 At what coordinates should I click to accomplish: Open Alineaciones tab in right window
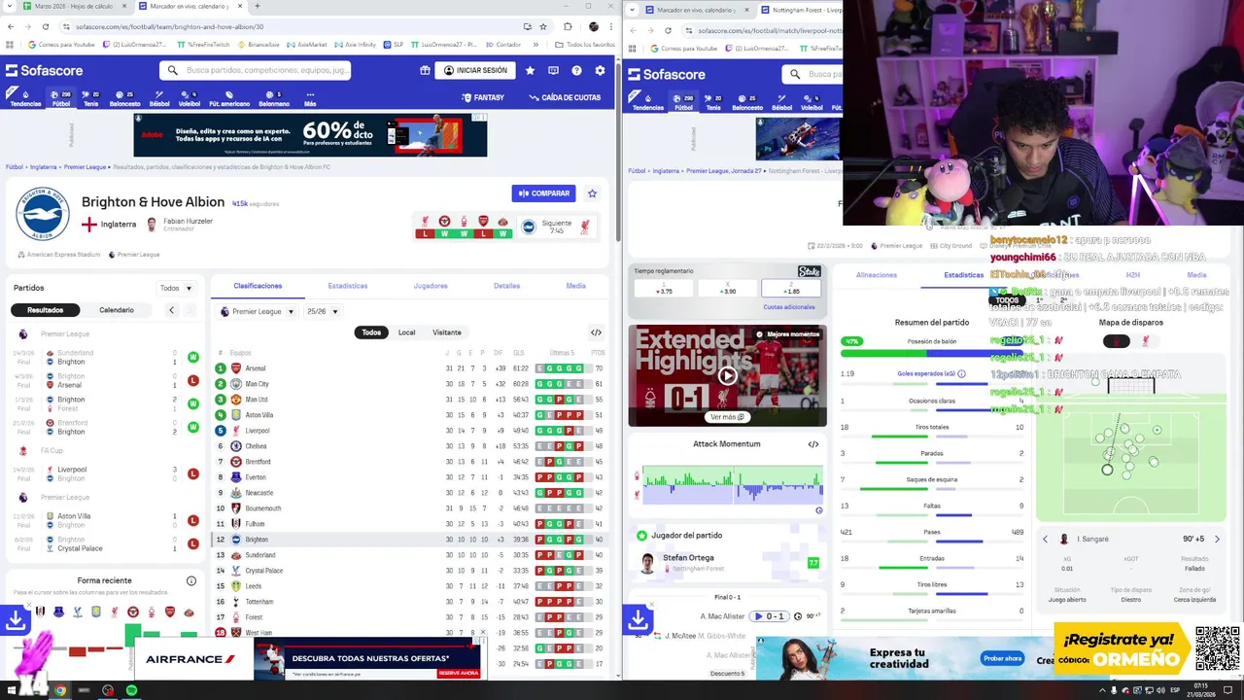[x=877, y=275]
